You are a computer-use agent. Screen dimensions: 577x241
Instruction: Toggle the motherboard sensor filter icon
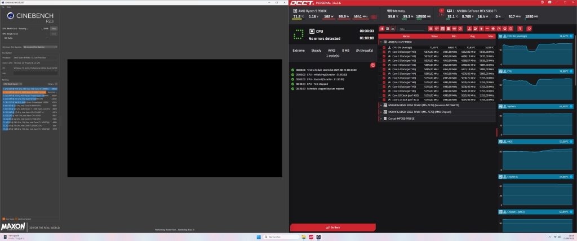point(442,29)
